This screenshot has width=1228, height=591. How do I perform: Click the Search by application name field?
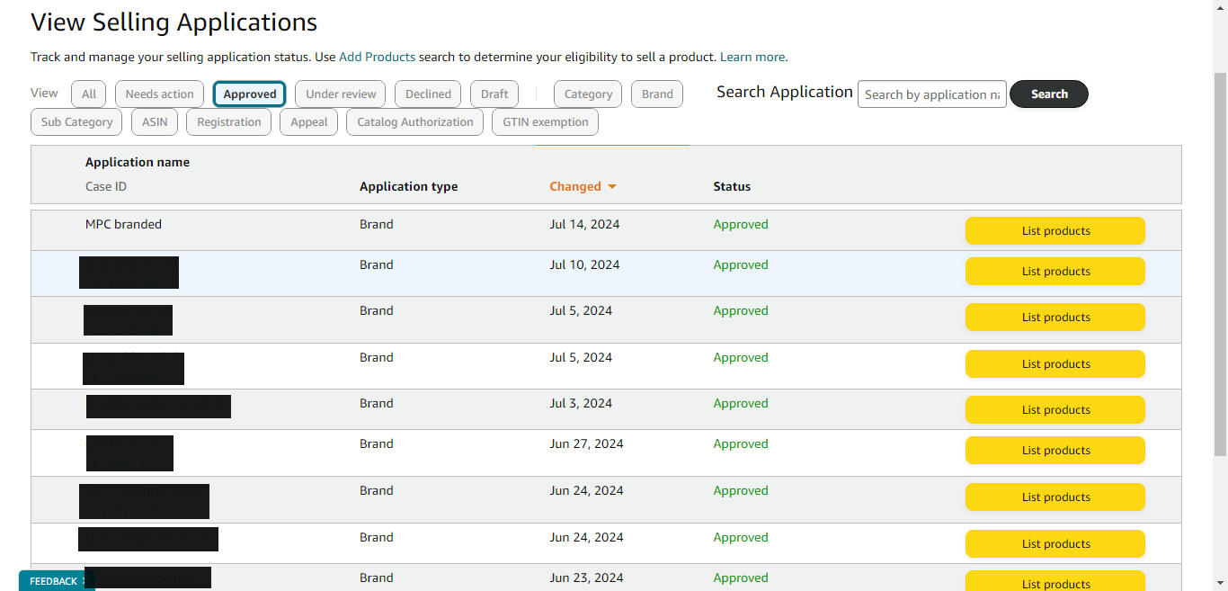(931, 94)
